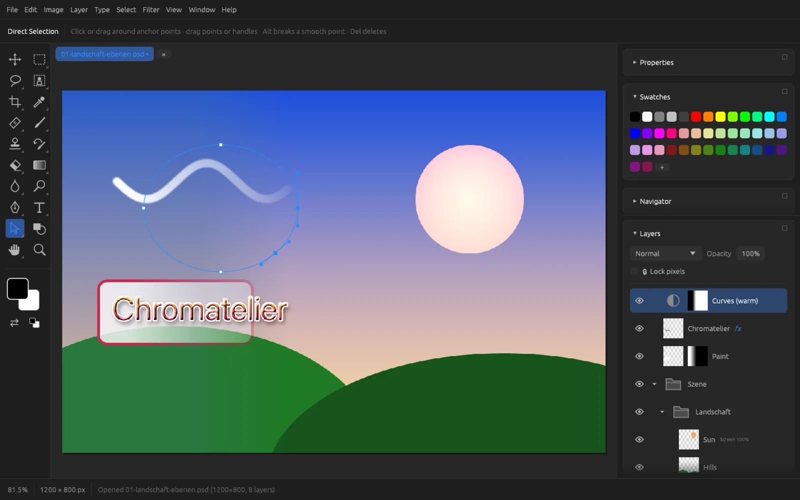The image size is (800, 500).
Task: Select the Rectangular Marquee tool
Action: [39, 59]
